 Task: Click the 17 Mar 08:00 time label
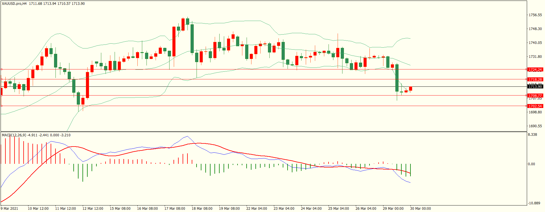click(175, 209)
